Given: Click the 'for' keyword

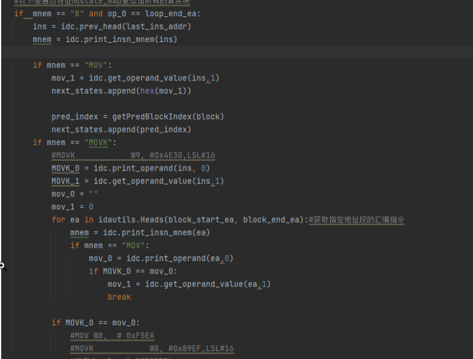Looking at the screenshot, I should [58, 220].
